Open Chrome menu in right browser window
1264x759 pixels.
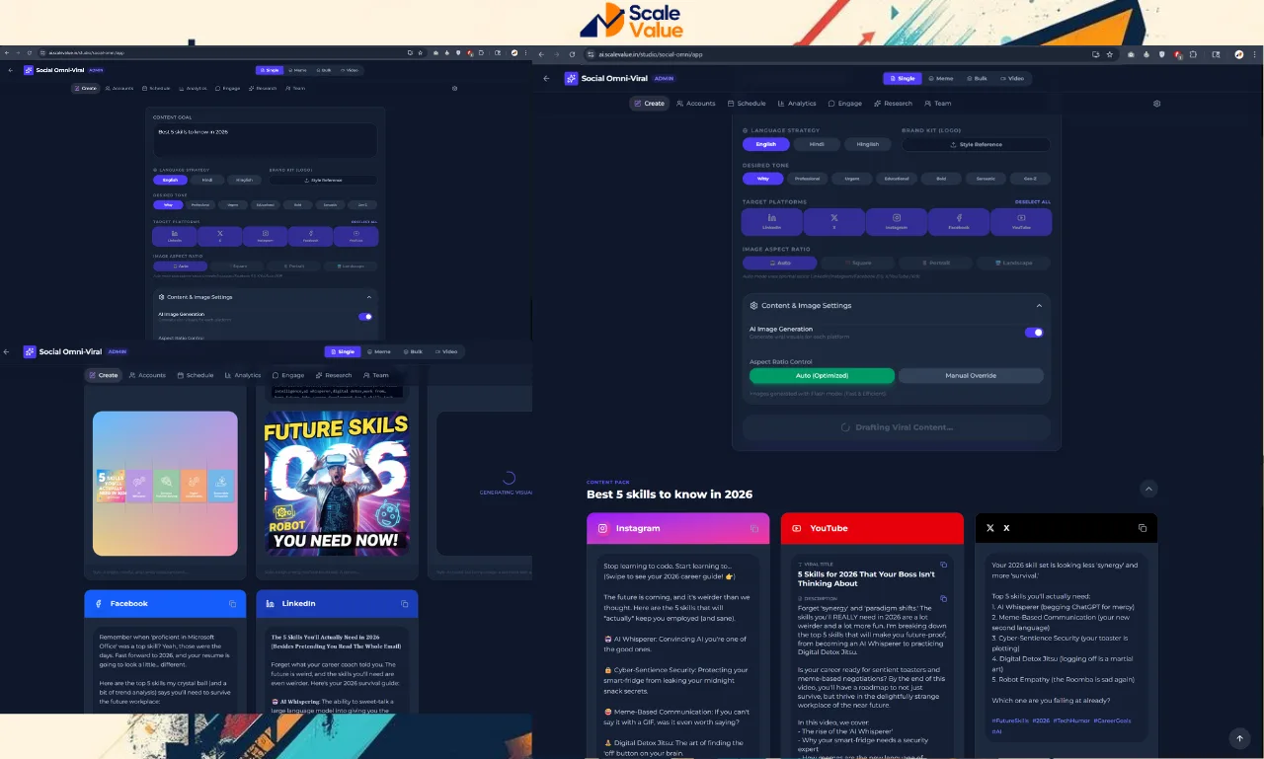click(1254, 54)
